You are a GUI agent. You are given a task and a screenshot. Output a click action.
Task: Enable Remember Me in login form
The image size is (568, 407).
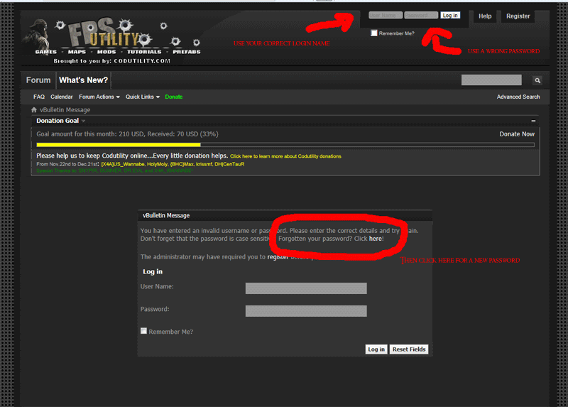point(144,331)
